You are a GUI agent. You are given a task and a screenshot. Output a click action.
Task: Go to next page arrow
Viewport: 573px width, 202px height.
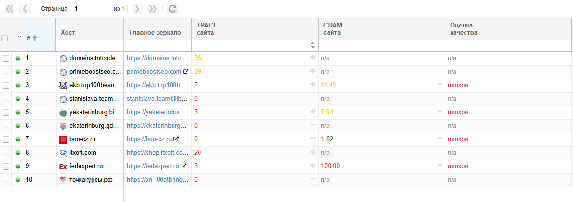pos(137,9)
